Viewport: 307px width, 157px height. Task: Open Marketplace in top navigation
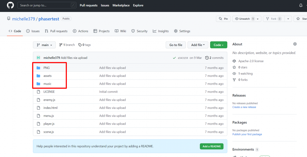(121, 5)
